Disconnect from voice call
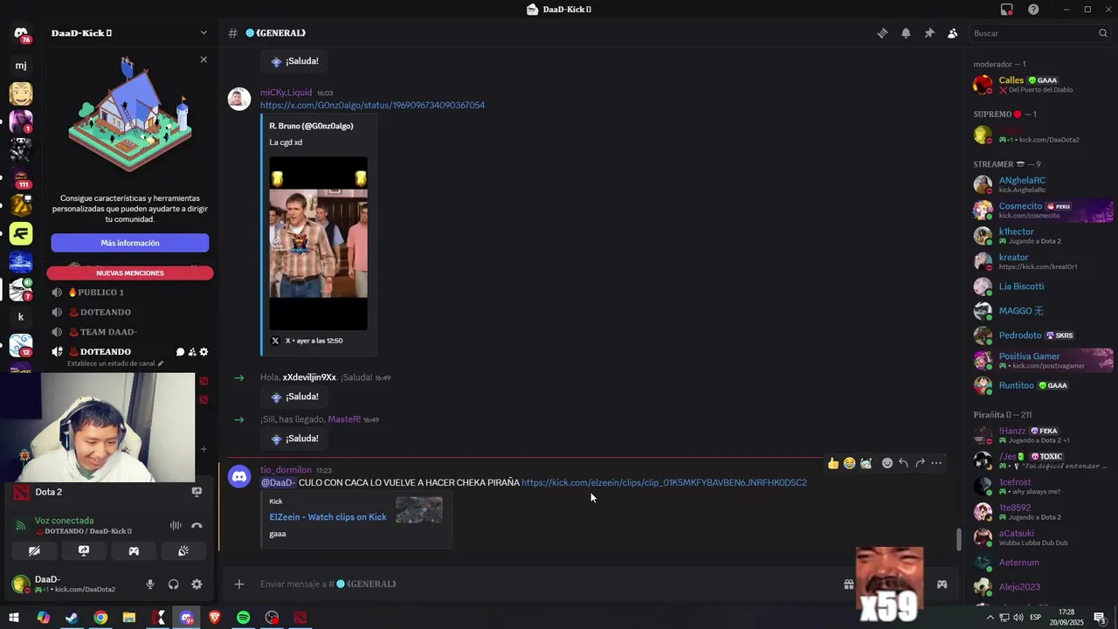1118x629 pixels. pyautogui.click(x=197, y=525)
